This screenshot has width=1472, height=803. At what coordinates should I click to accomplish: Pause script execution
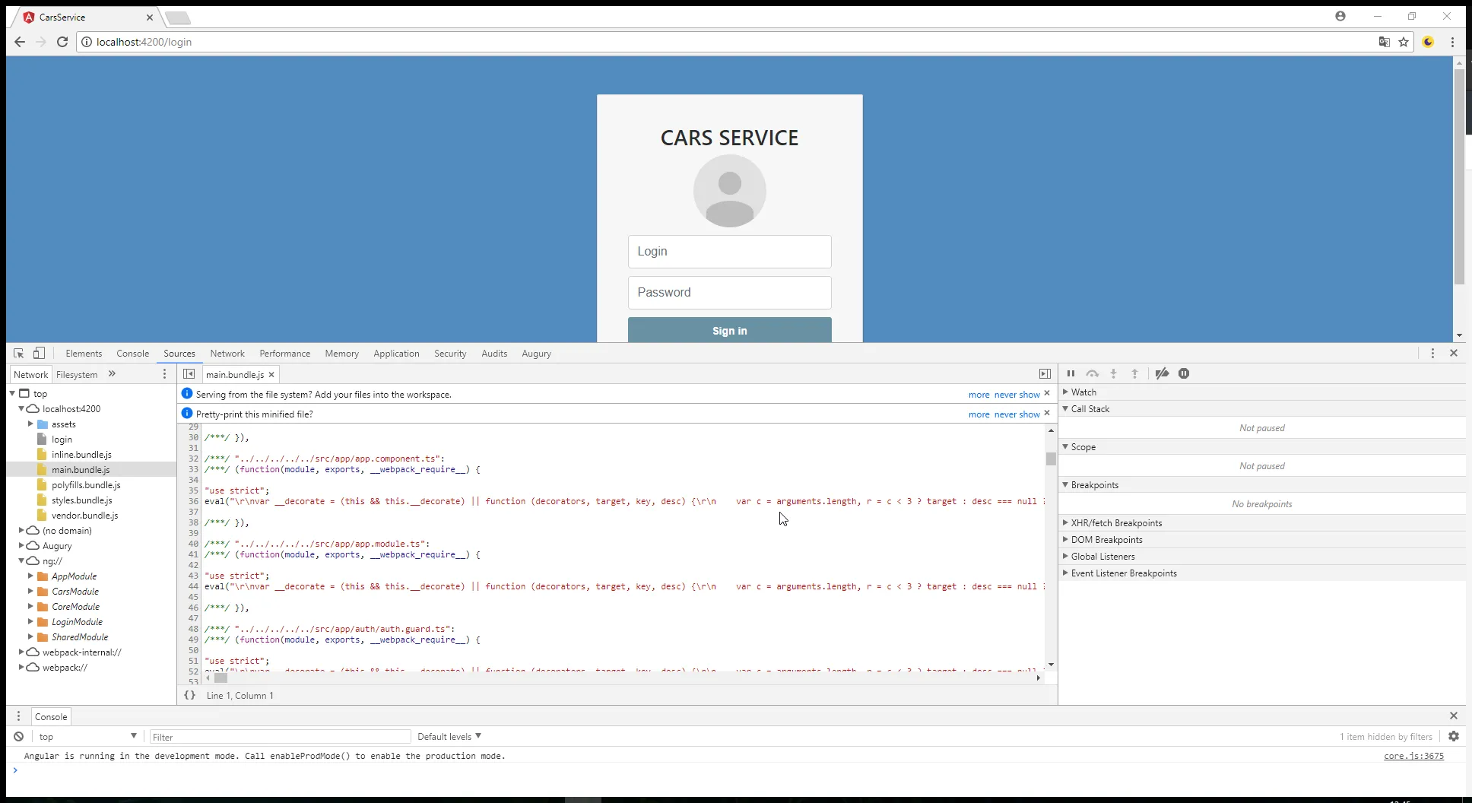coord(1071,373)
